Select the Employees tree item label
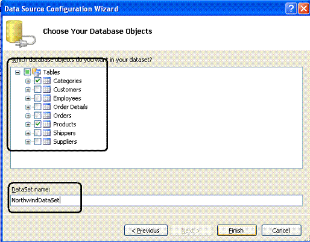The width and height of the screenshot is (310, 242). (67, 98)
